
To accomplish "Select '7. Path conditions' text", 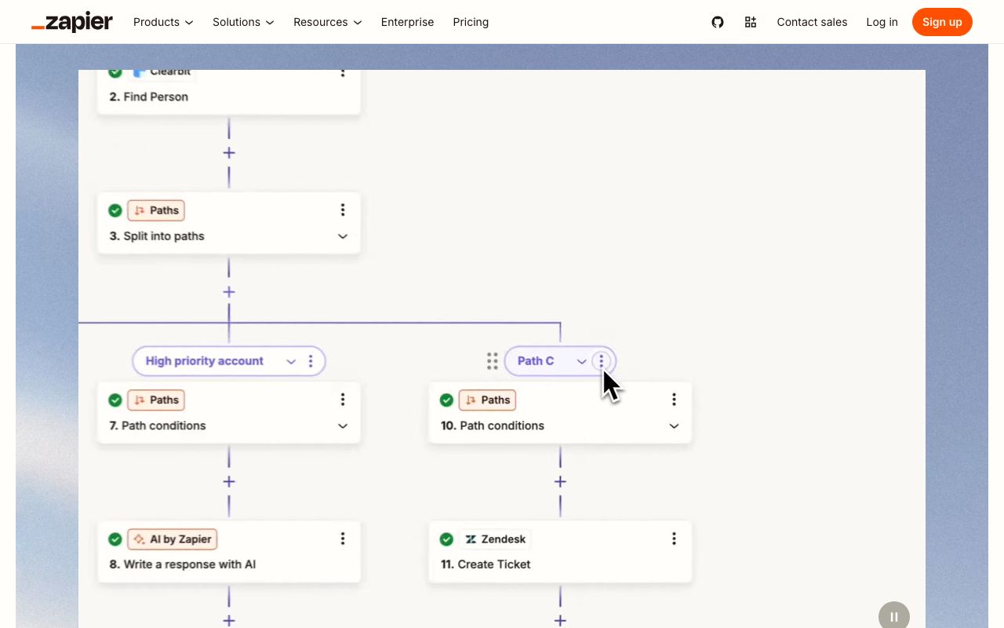I will point(158,426).
